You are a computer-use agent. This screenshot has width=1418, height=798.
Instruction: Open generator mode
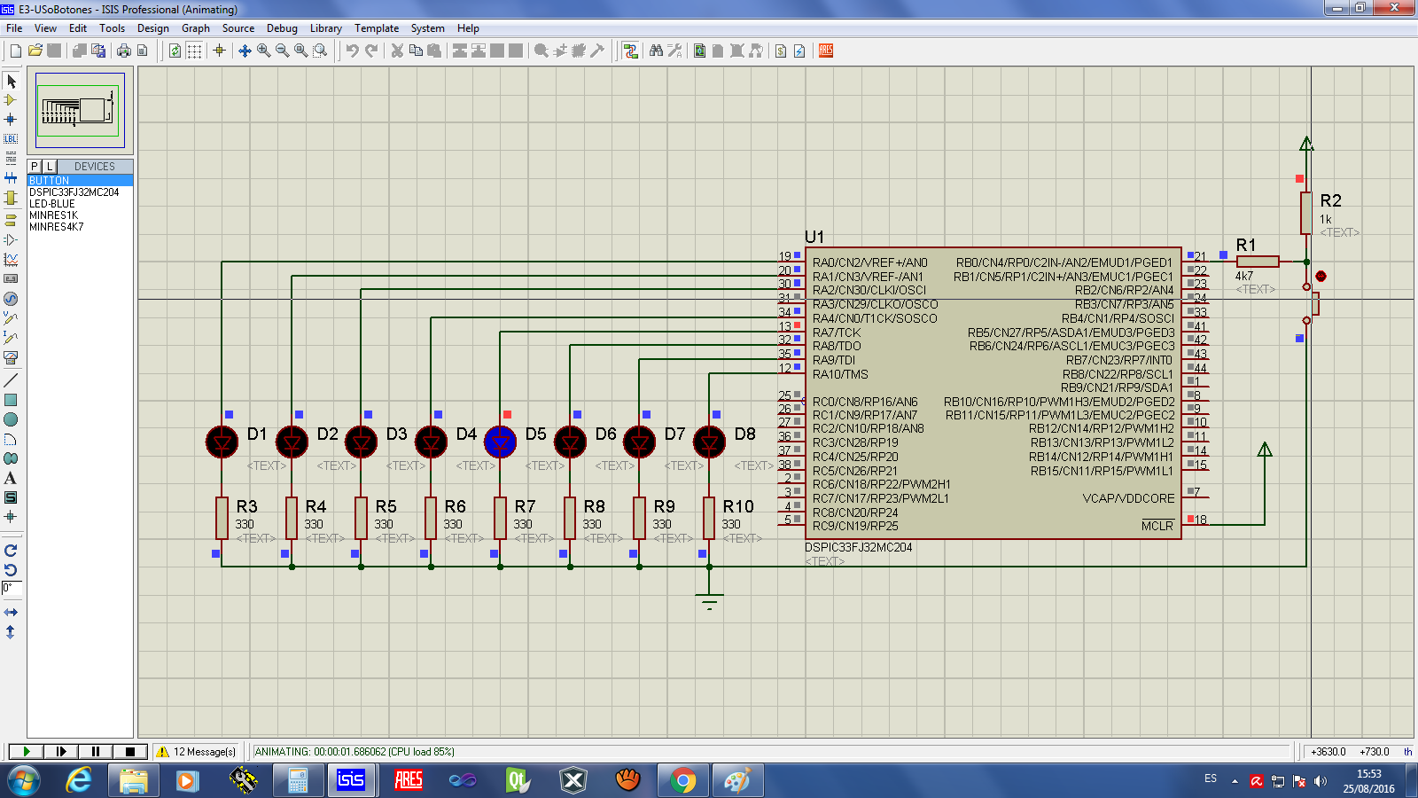click(x=11, y=299)
